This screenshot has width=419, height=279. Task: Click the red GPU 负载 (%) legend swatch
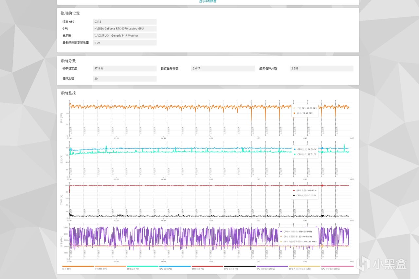207,266
